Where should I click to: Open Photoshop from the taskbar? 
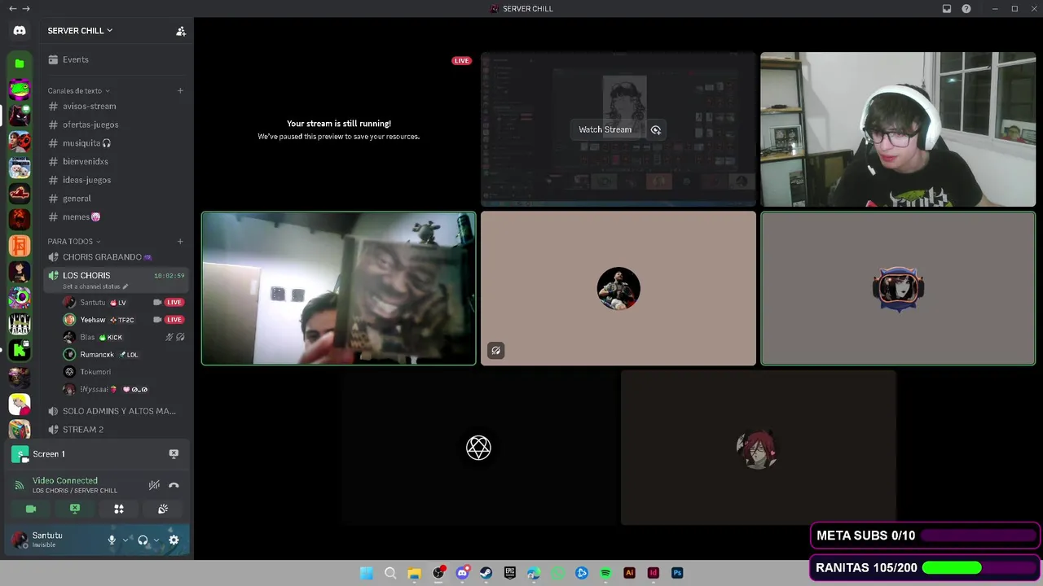pos(677,573)
